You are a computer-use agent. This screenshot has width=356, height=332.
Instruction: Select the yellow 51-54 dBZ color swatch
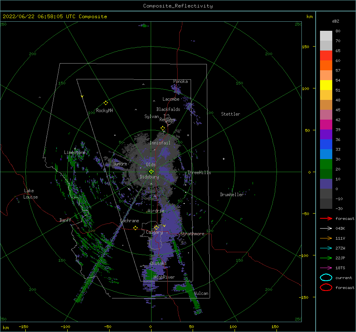(326, 85)
